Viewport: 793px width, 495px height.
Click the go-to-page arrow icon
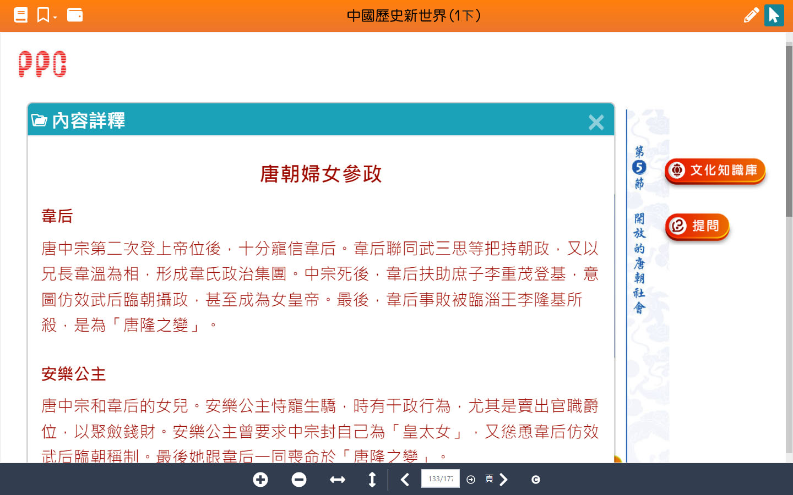(471, 480)
